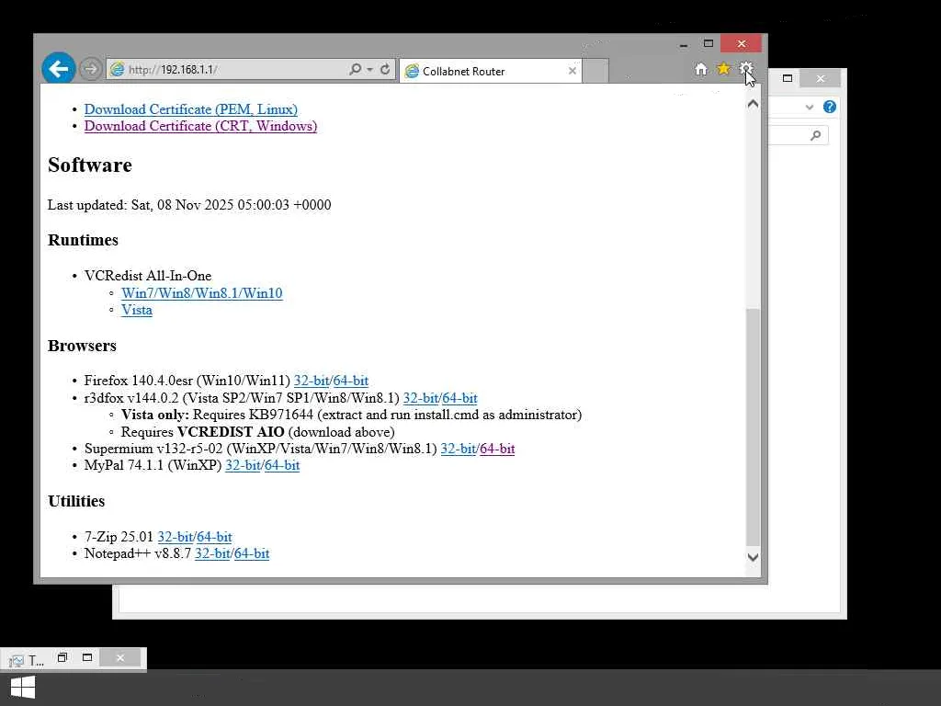The height and width of the screenshot is (706, 941).
Task: Download 7-Zip 25.01 32-bit
Action: click(176, 537)
